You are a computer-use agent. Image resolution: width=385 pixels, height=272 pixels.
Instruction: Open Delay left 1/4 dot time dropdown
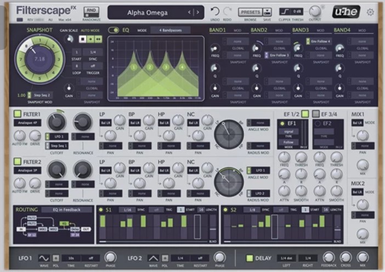click(x=286, y=258)
